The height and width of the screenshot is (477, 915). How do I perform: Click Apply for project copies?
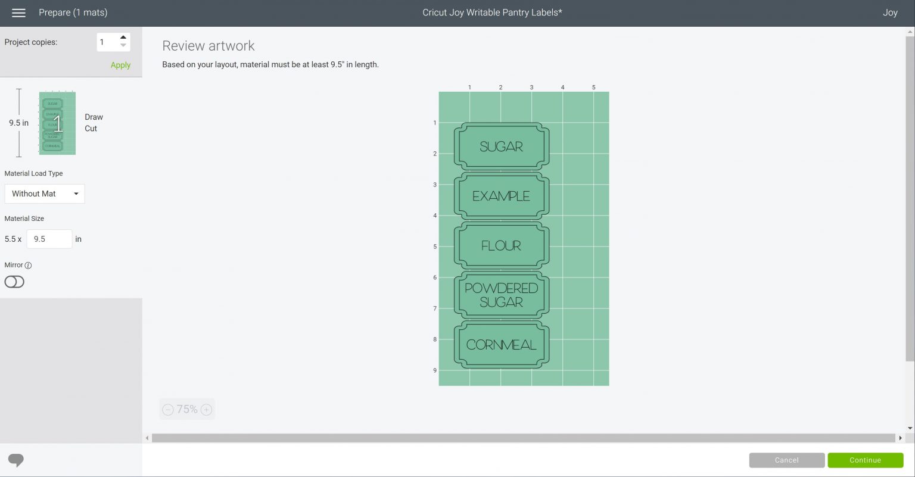click(120, 66)
